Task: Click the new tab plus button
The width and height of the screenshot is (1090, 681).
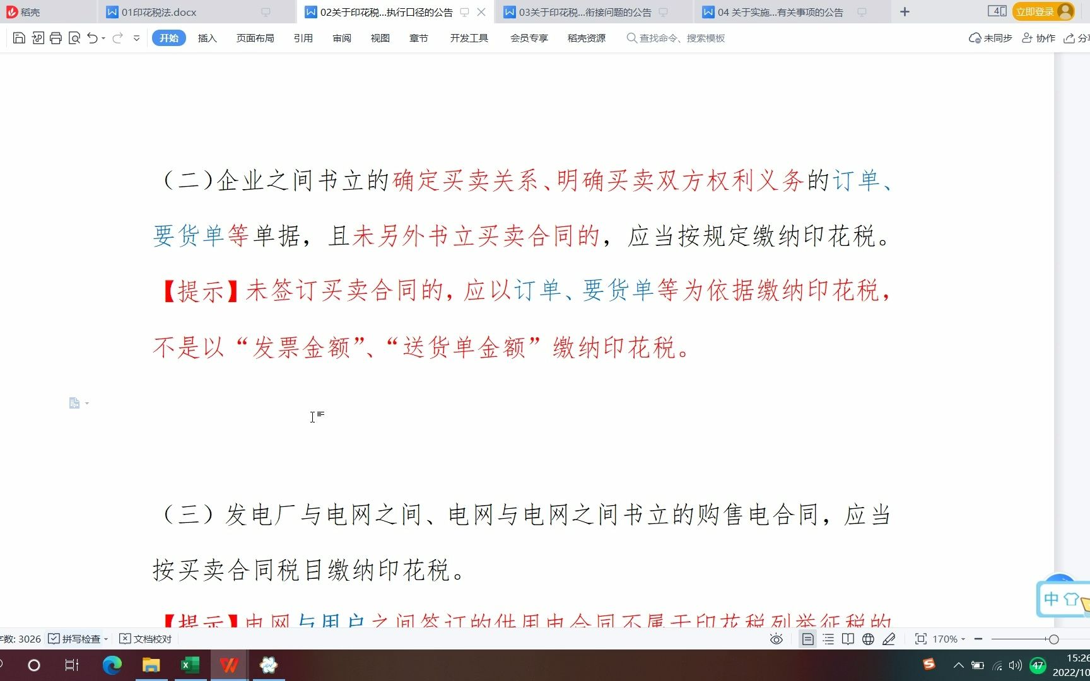Action: point(905,12)
